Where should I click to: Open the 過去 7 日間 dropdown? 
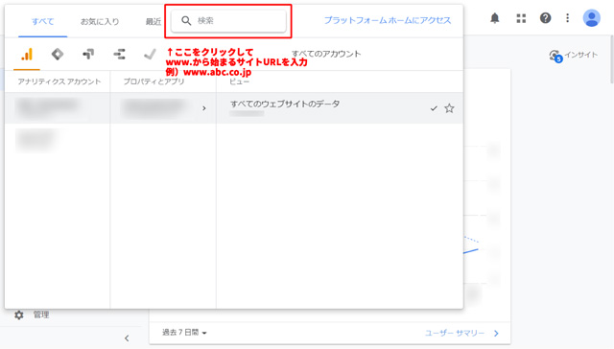(184, 333)
